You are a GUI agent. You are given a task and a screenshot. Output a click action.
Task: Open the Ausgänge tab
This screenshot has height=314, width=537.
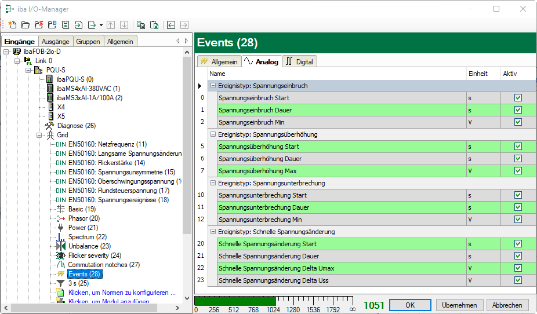tap(55, 41)
